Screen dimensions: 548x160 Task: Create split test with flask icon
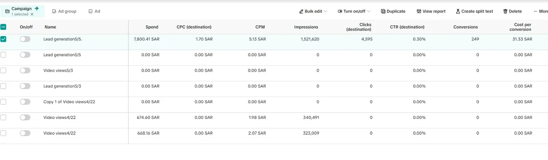[x=474, y=11]
